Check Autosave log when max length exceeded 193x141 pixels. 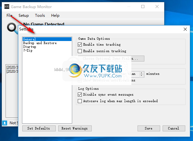point(80,101)
